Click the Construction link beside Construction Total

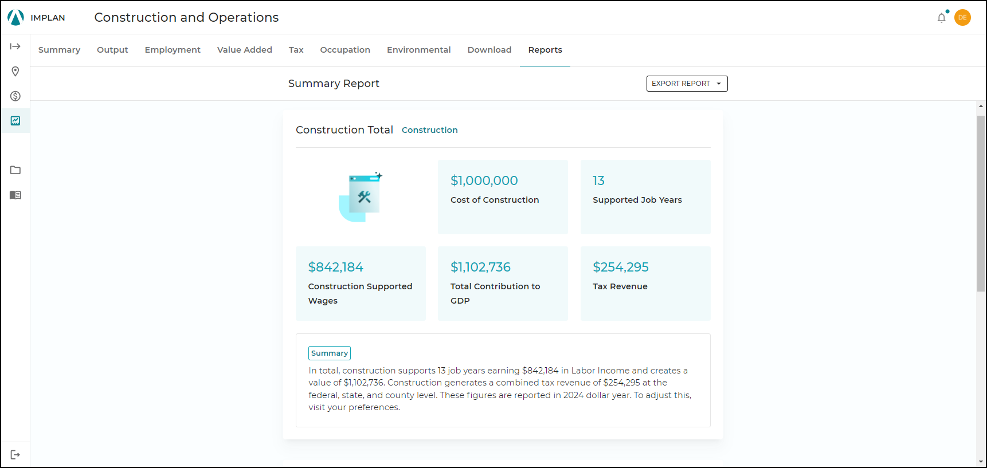pyautogui.click(x=430, y=130)
